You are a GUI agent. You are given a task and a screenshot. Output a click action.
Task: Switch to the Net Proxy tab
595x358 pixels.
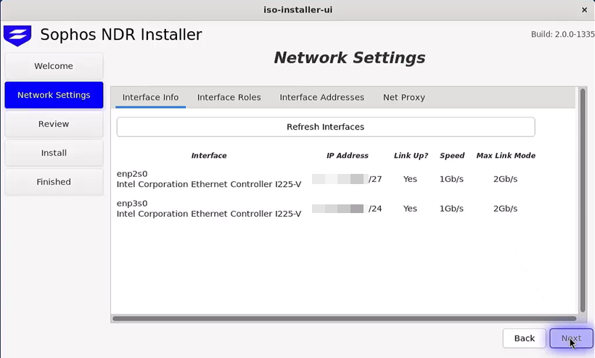tap(403, 97)
